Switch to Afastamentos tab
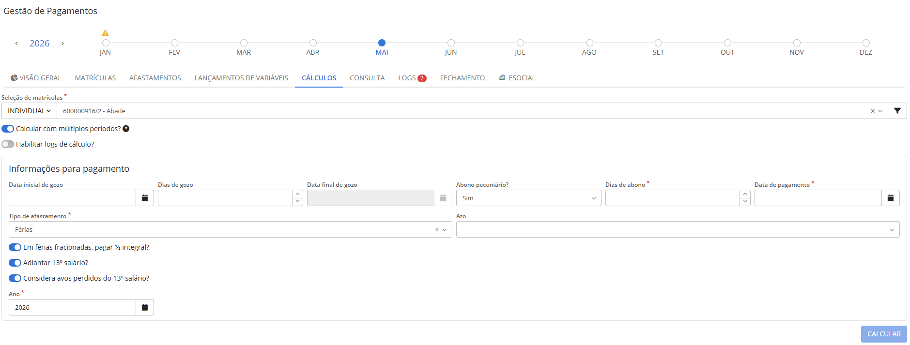Viewport: 910px width, 345px height. pos(155,78)
